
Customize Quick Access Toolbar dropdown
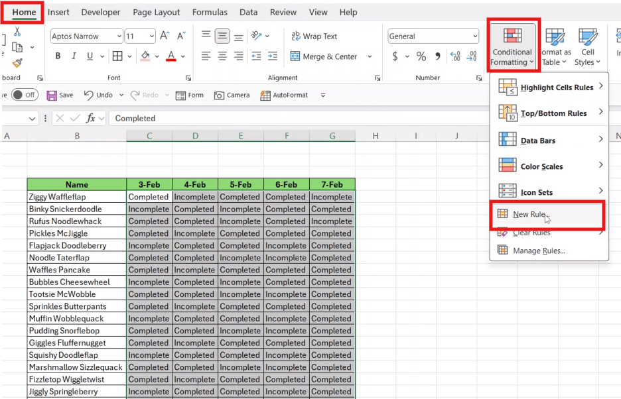(323, 95)
